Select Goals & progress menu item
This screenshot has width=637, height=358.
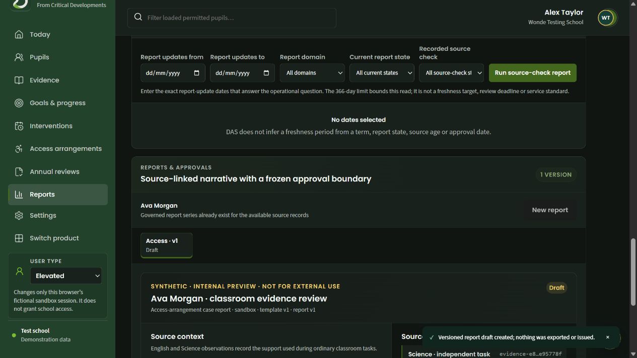click(x=58, y=103)
